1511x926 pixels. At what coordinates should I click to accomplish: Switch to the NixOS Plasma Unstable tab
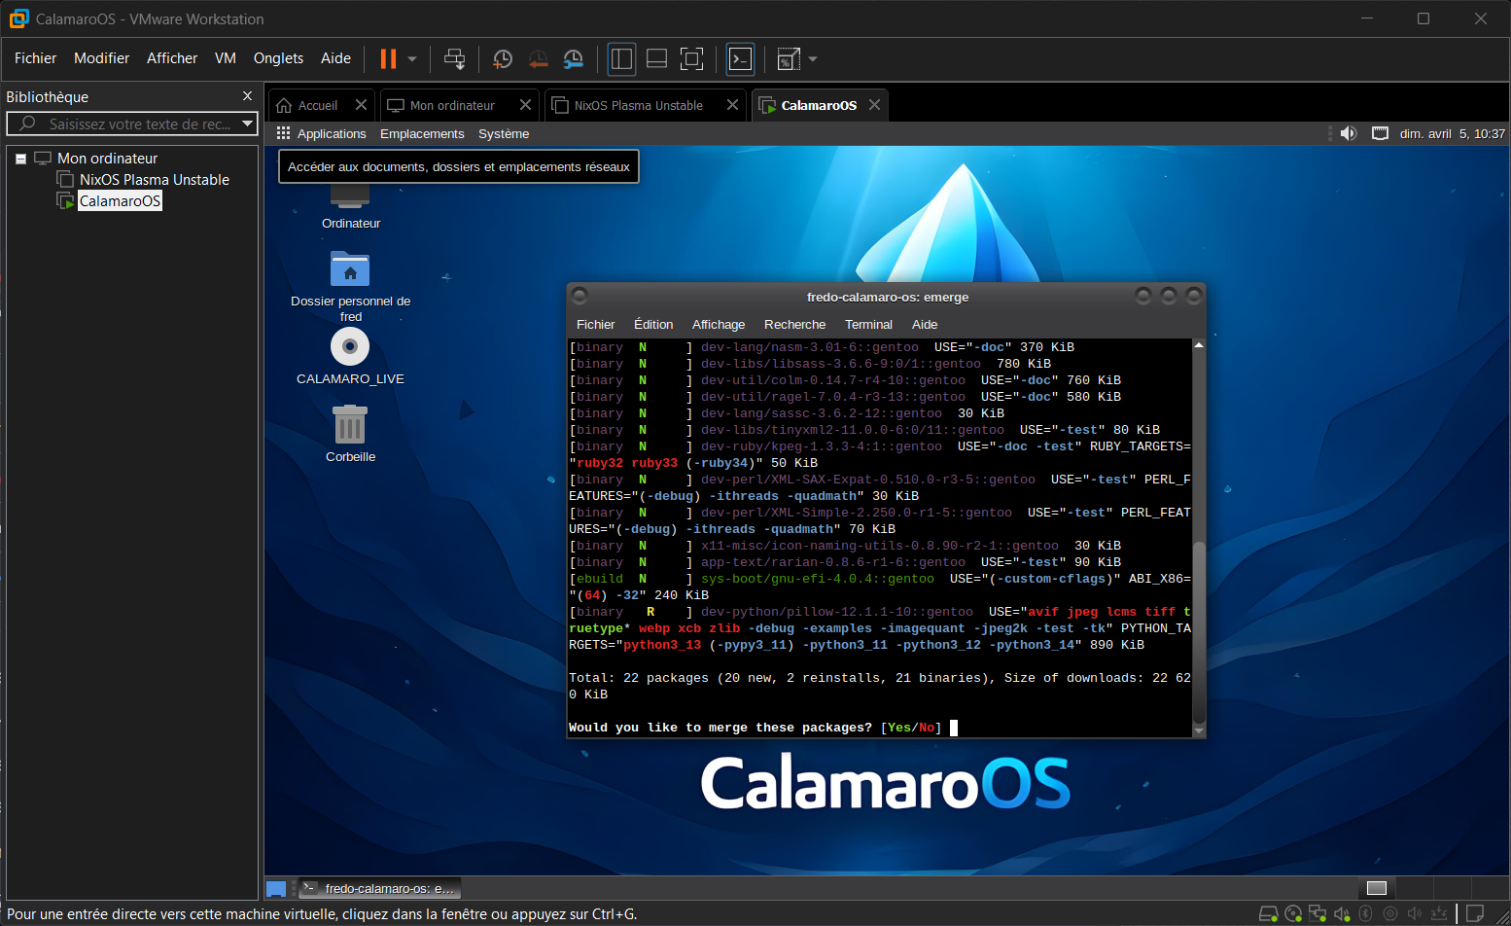coord(638,105)
